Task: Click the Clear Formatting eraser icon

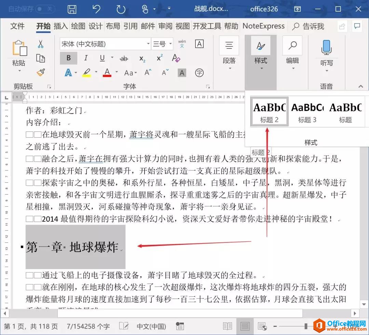Action: coord(176,58)
